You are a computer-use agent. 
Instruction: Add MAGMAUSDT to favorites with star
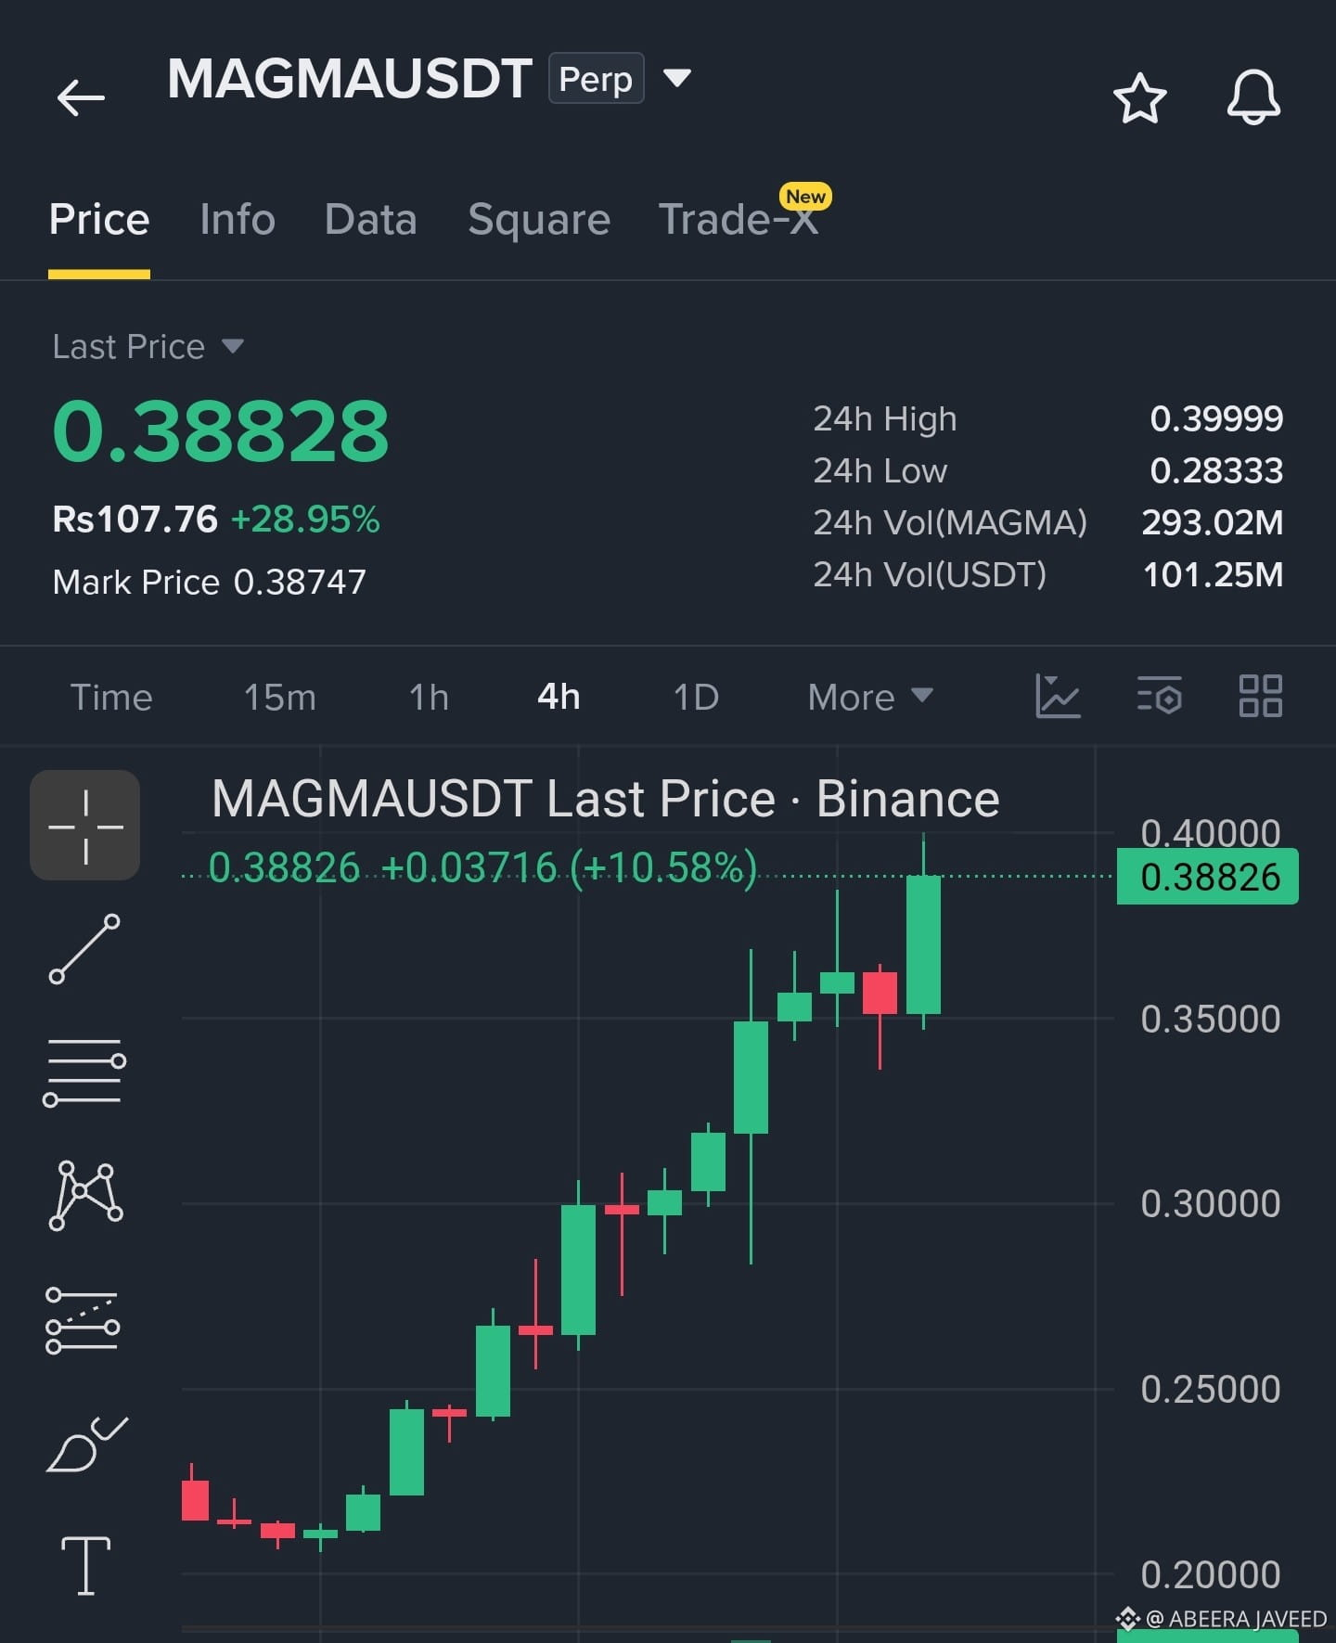point(1139,97)
